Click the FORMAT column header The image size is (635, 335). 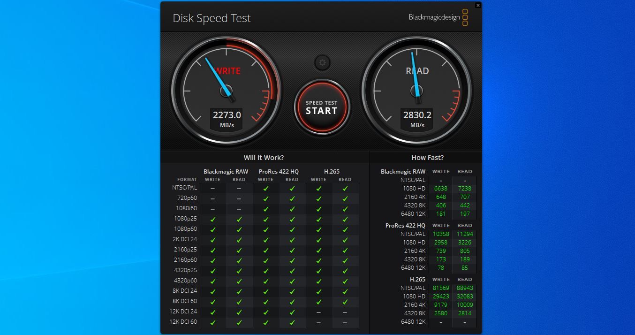[187, 180]
